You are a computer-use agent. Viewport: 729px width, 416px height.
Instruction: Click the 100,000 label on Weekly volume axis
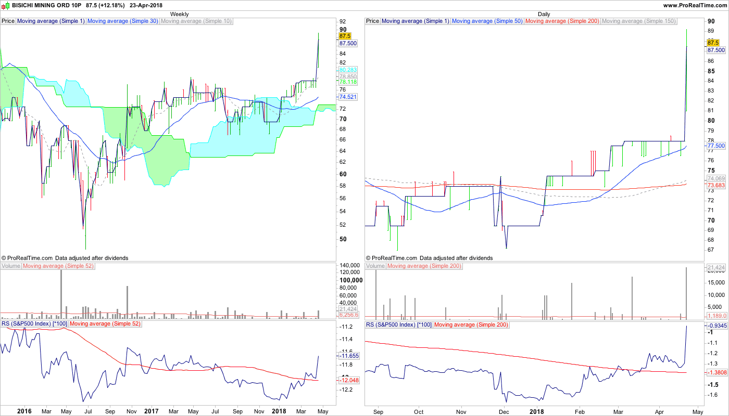click(350, 280)
